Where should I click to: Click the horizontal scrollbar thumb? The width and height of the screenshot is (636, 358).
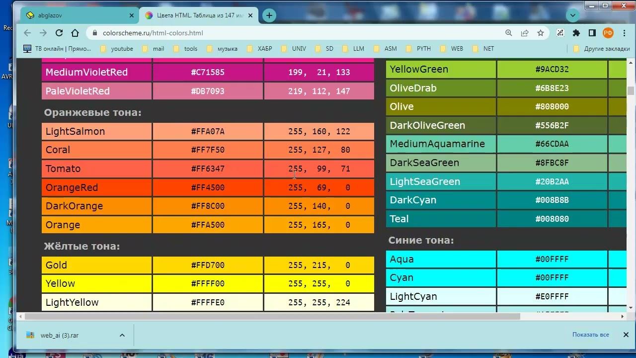point(272,316)
